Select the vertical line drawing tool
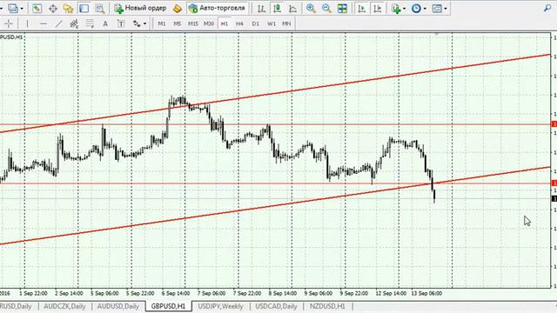Image resolution: width=557 pixels, height=313 pixels. tap(27, 23)
